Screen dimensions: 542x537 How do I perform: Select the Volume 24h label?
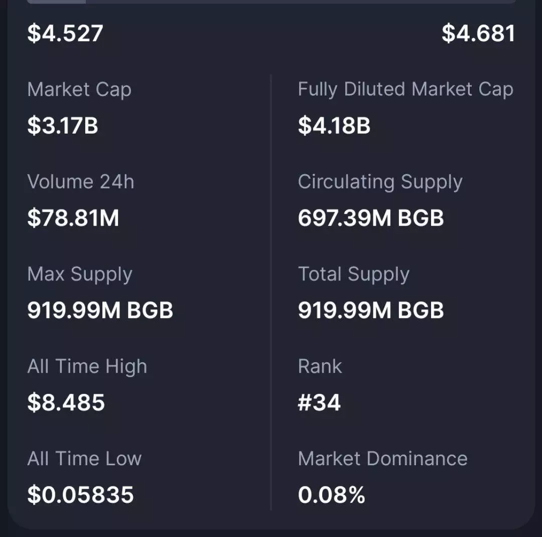pos(81,182)
